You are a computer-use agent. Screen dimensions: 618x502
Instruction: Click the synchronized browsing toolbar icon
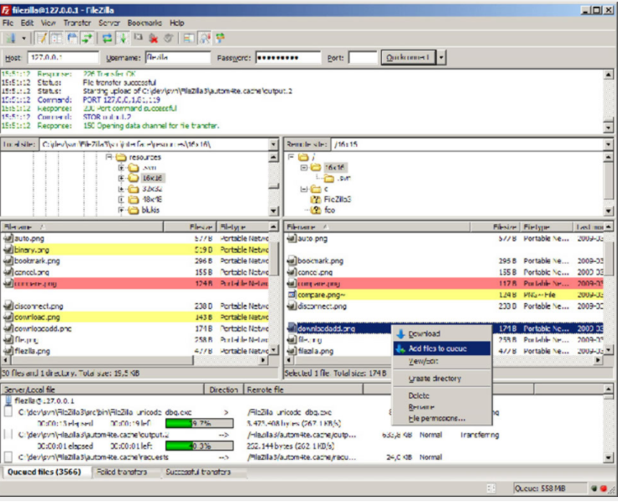tap(221, 38)
